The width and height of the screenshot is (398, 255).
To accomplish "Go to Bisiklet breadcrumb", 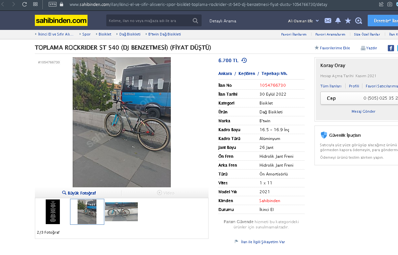I will click(x=105, y=34).
